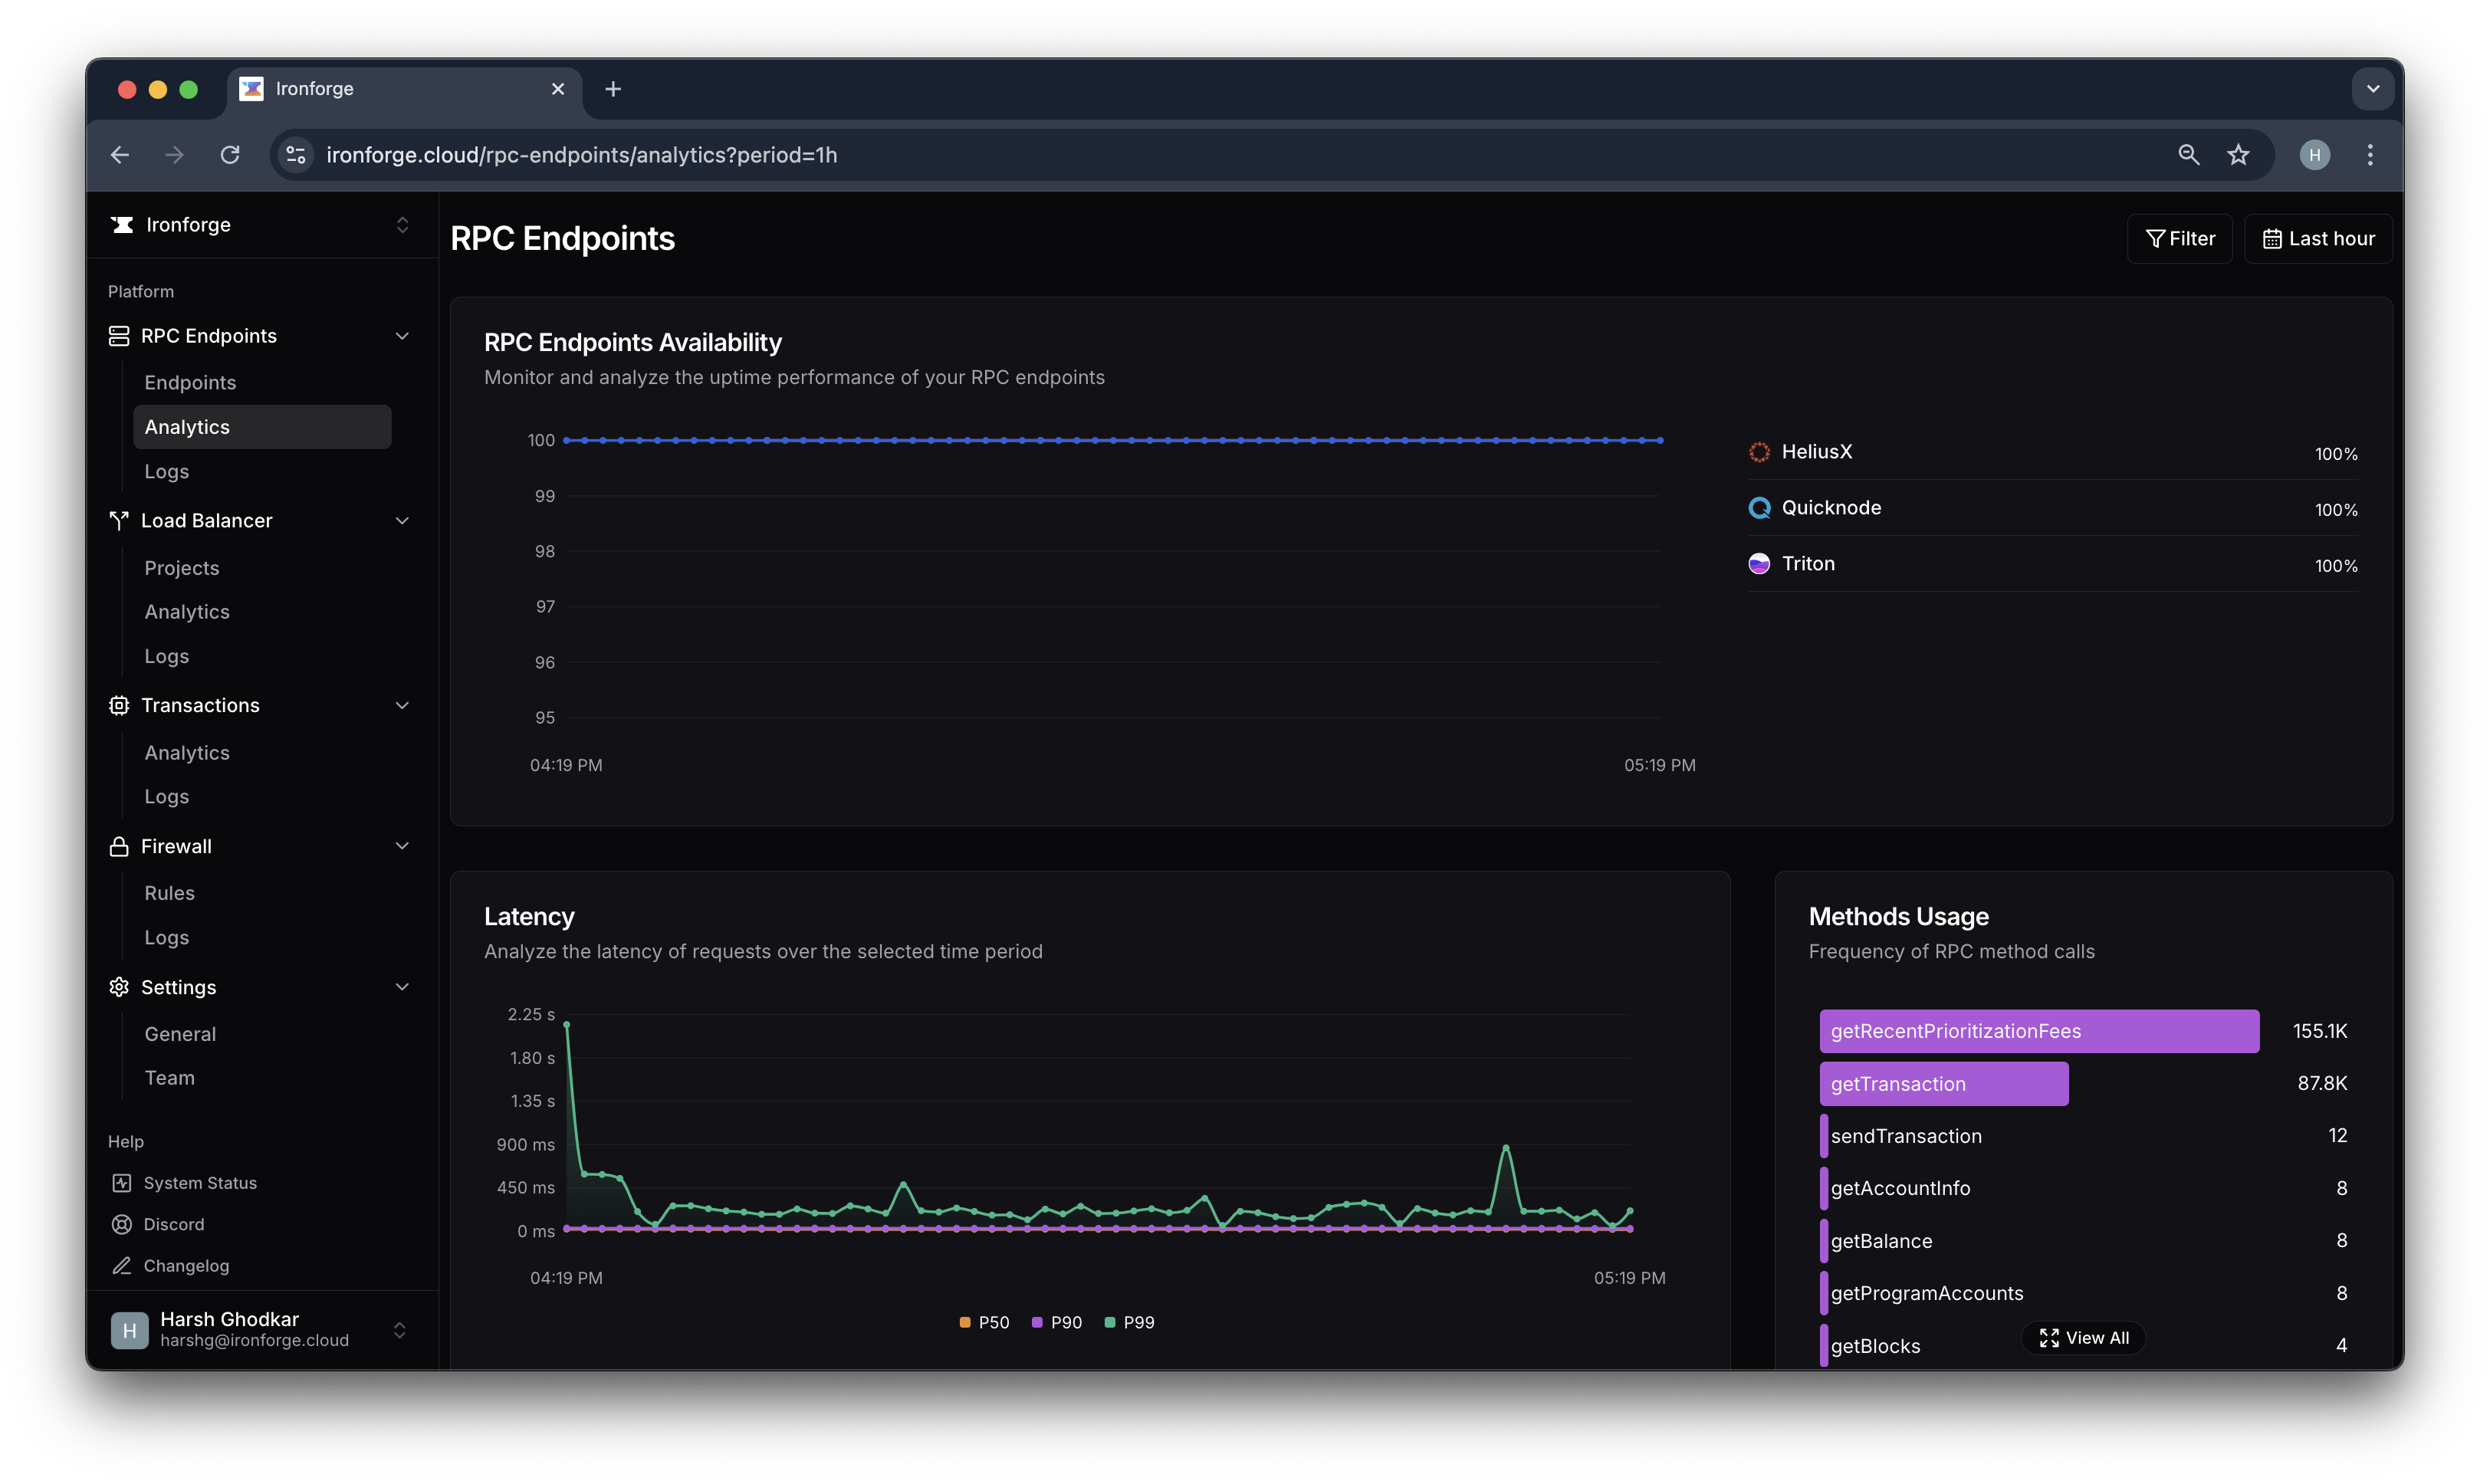Open the Discord help link icon

point(122,1224)
